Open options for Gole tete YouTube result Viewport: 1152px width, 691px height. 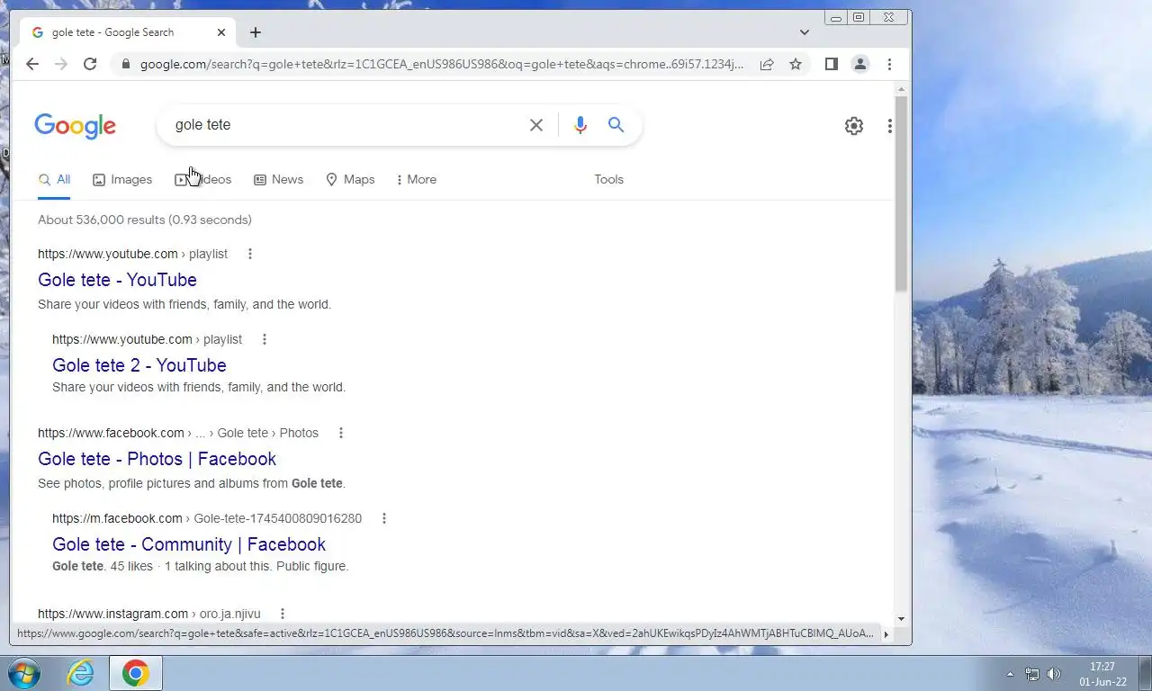[x=250, y=254]
